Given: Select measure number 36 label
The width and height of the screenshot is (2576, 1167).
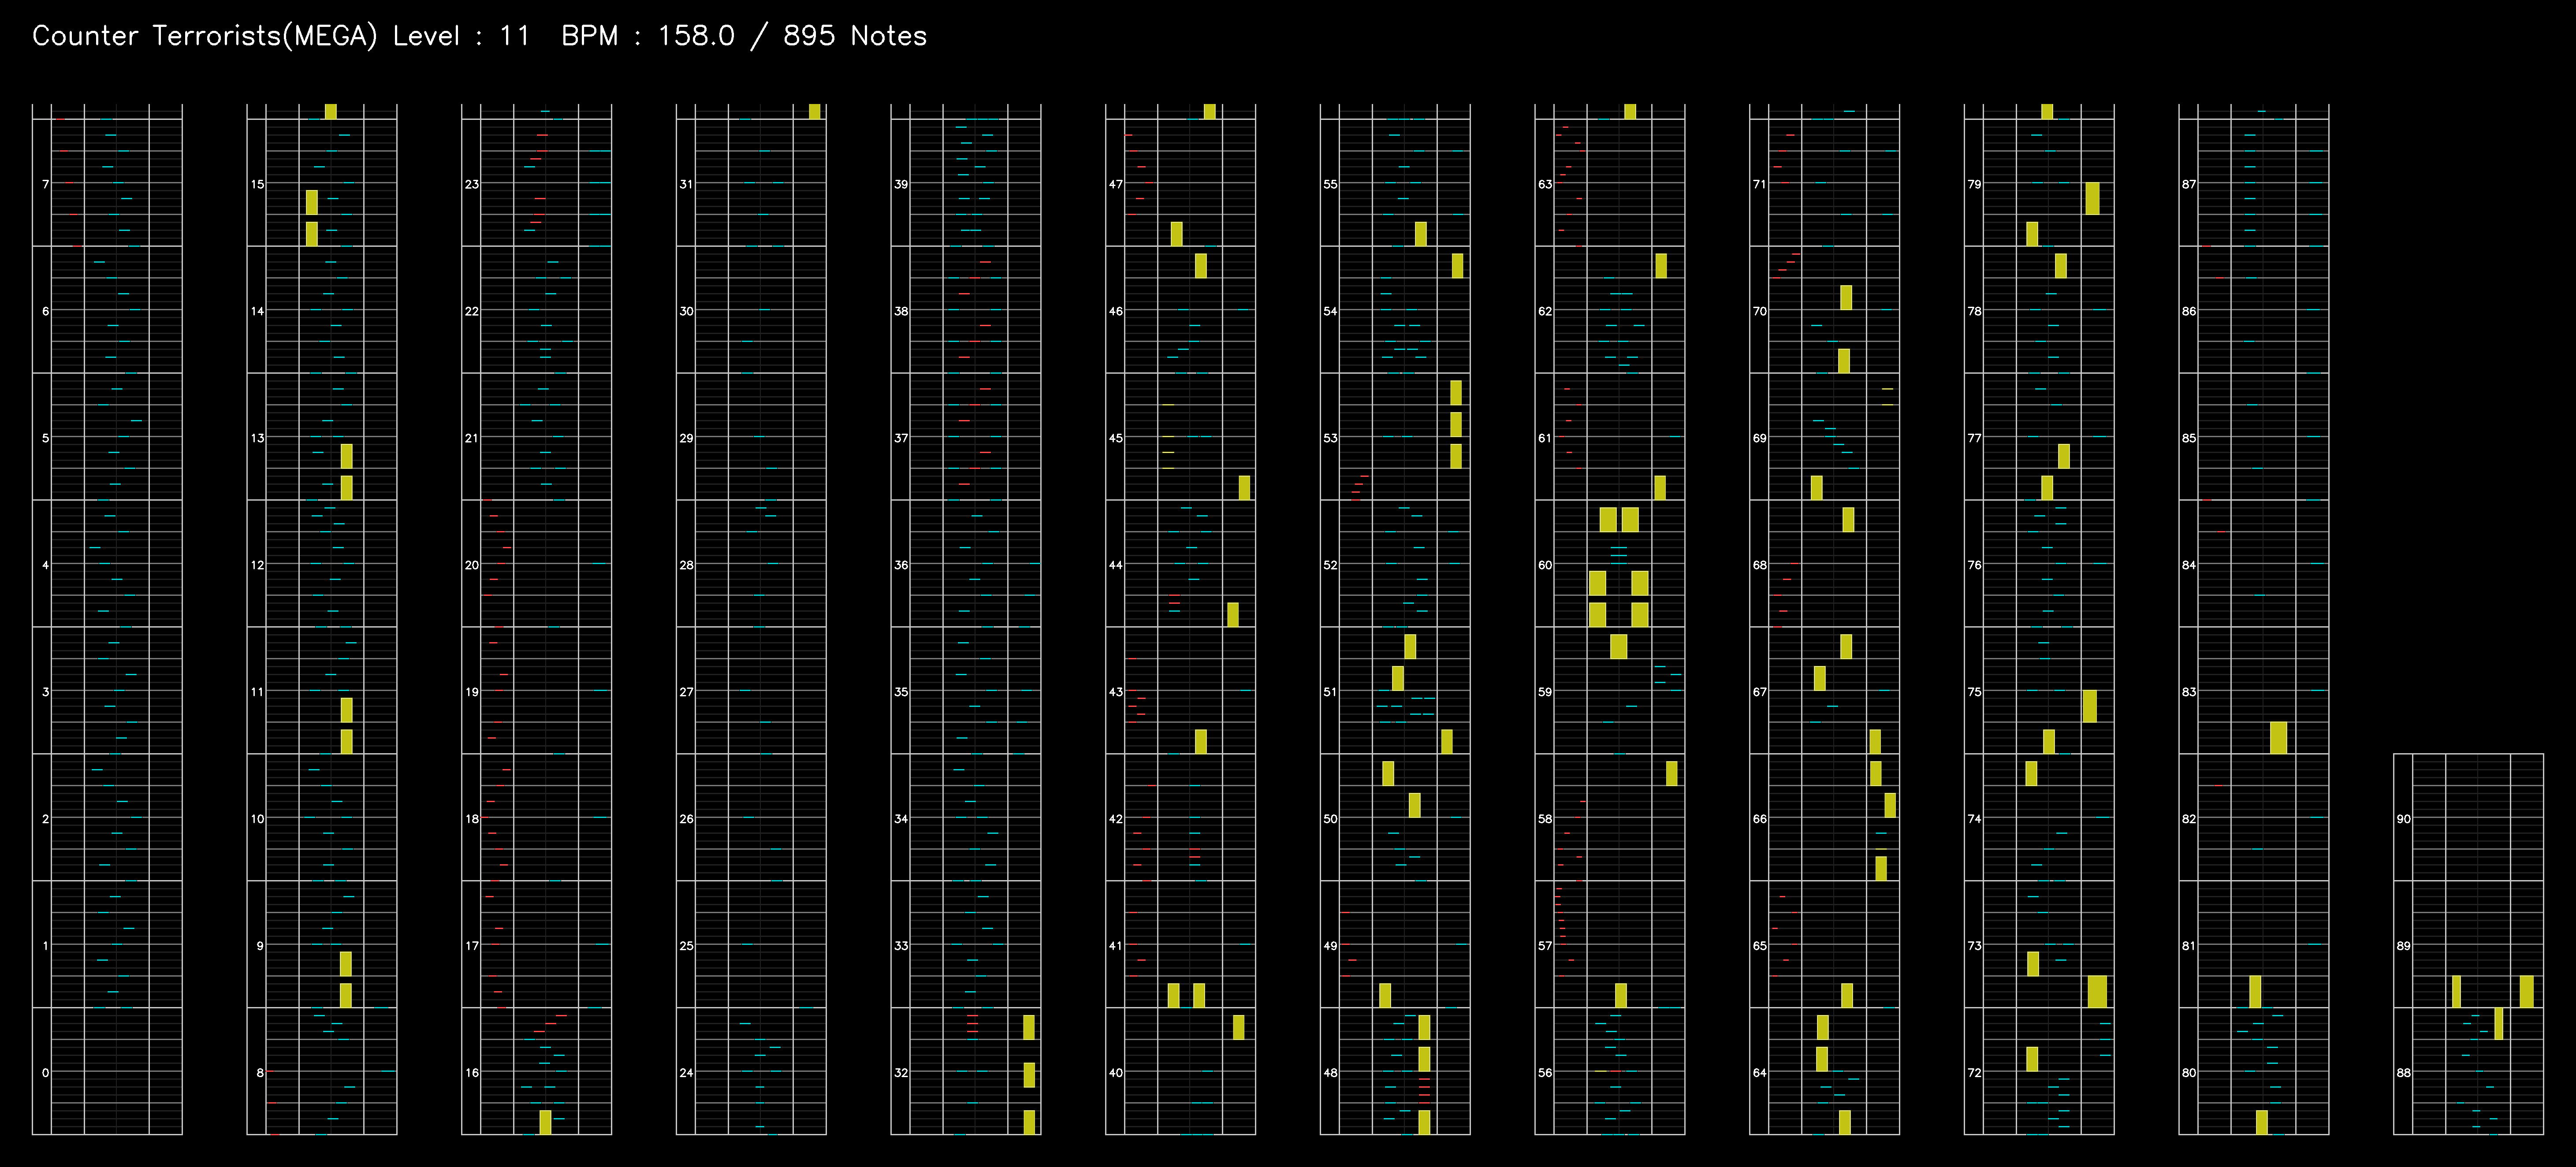Looking at the screenshot, I should [901, 565].
